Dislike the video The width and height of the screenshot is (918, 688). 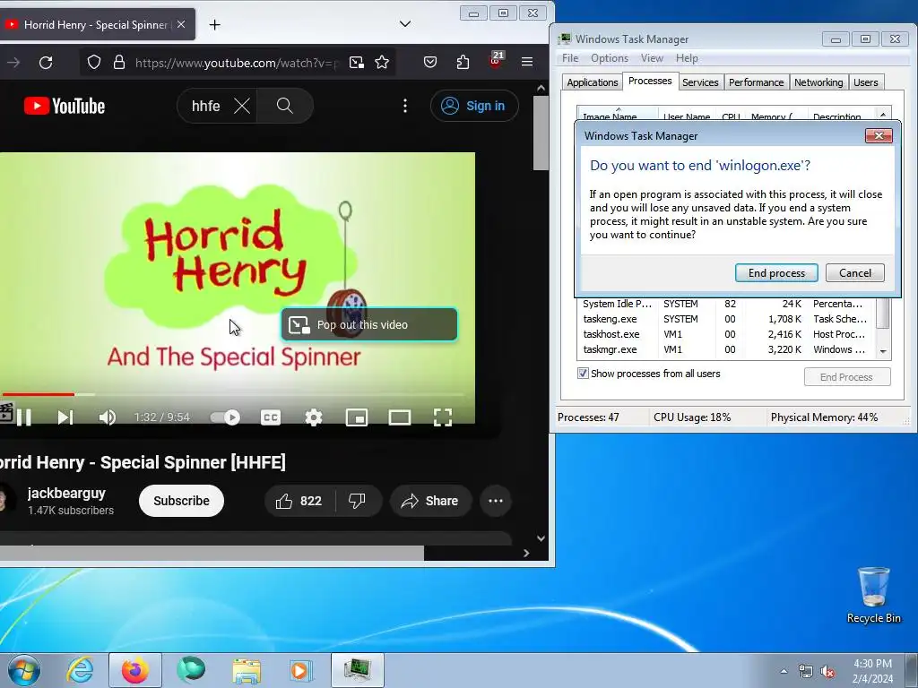click(x=357, y=501)
